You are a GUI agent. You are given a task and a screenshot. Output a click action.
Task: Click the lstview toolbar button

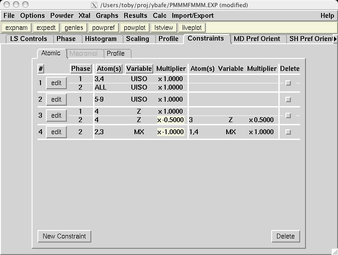(163, 28)
